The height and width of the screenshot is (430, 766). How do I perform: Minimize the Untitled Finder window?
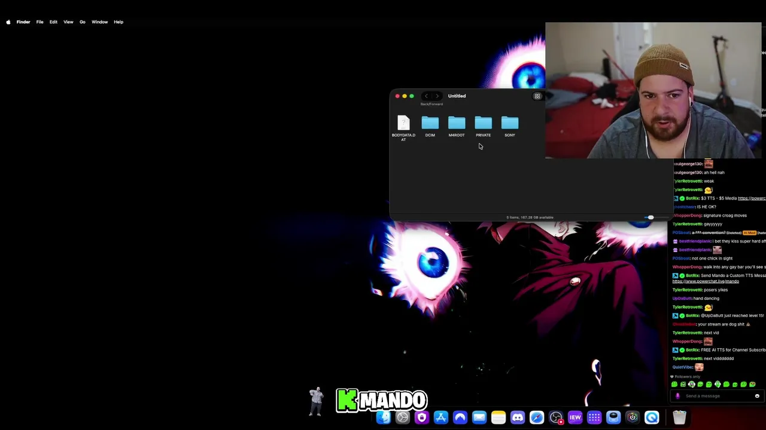coord(405,96)
